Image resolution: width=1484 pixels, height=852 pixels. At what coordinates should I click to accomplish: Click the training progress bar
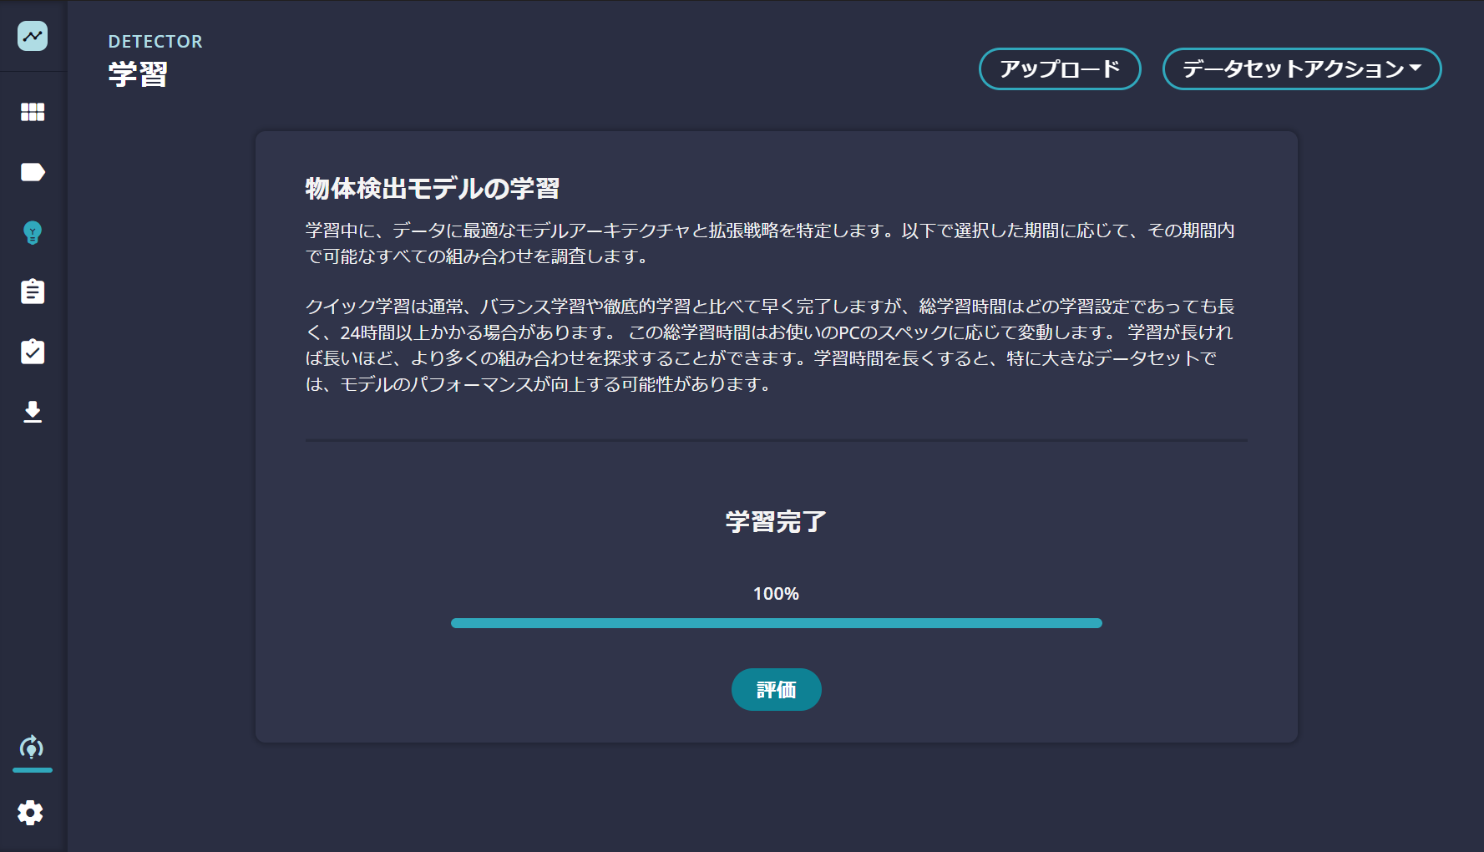776,622
